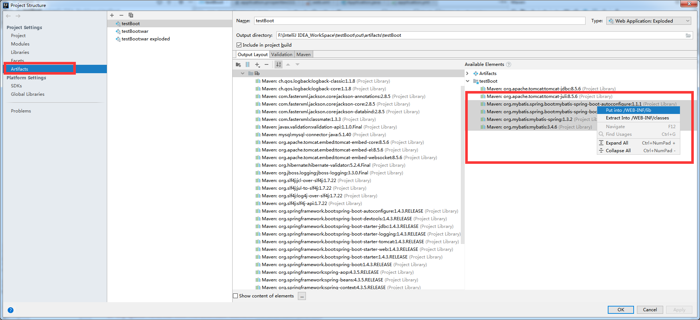
Task: Click the testBoot:war exploded artifact icon
Action: [x=118, y=39]
